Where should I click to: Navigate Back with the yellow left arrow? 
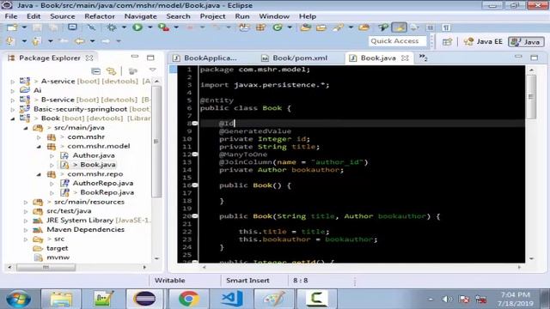tap(80, 41)
